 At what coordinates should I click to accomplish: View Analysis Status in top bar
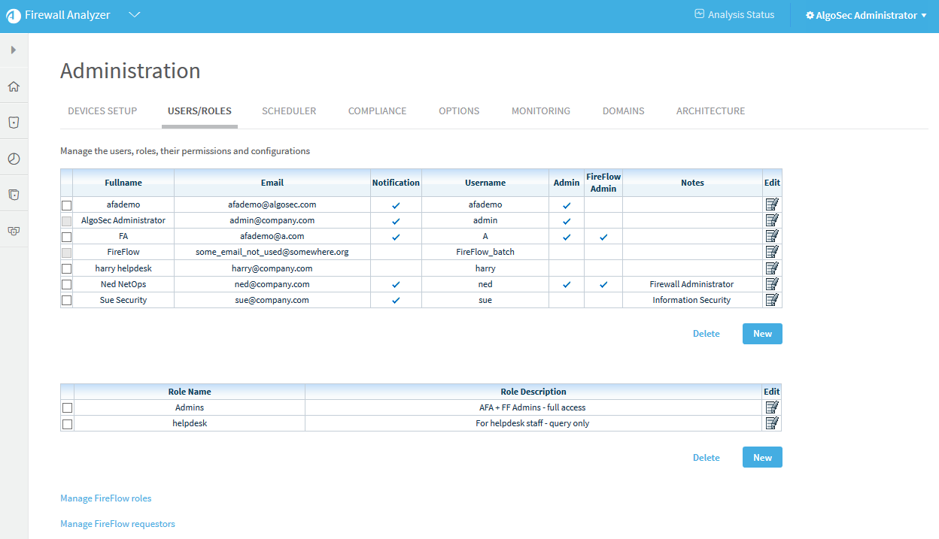coord(734,15)
